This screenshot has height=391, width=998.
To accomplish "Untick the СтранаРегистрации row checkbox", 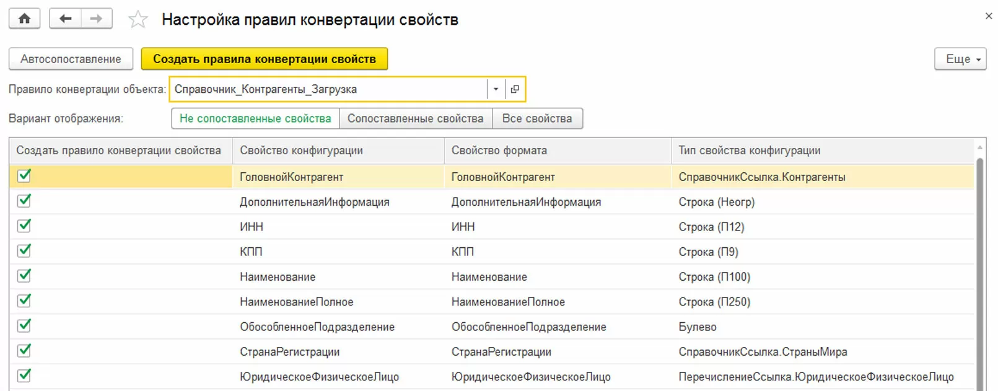I will point(24,351).
